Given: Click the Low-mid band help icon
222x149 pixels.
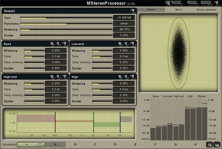Looking at the screenshot, I should [x=132, y=44].
